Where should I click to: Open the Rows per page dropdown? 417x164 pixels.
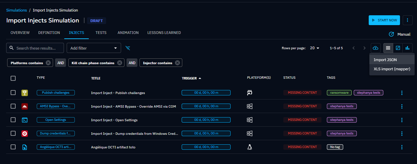(x=315, y=48)
